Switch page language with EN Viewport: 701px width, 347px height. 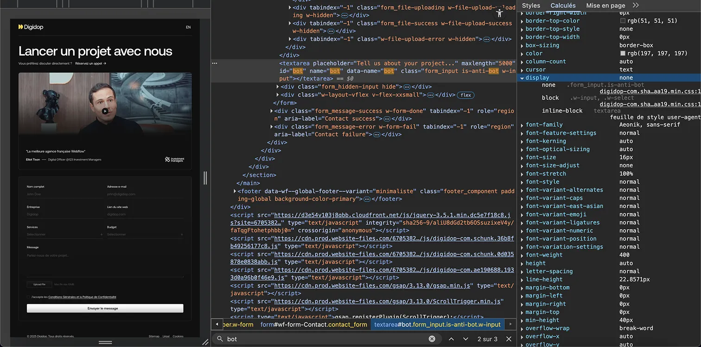click(x=188, y=27)
